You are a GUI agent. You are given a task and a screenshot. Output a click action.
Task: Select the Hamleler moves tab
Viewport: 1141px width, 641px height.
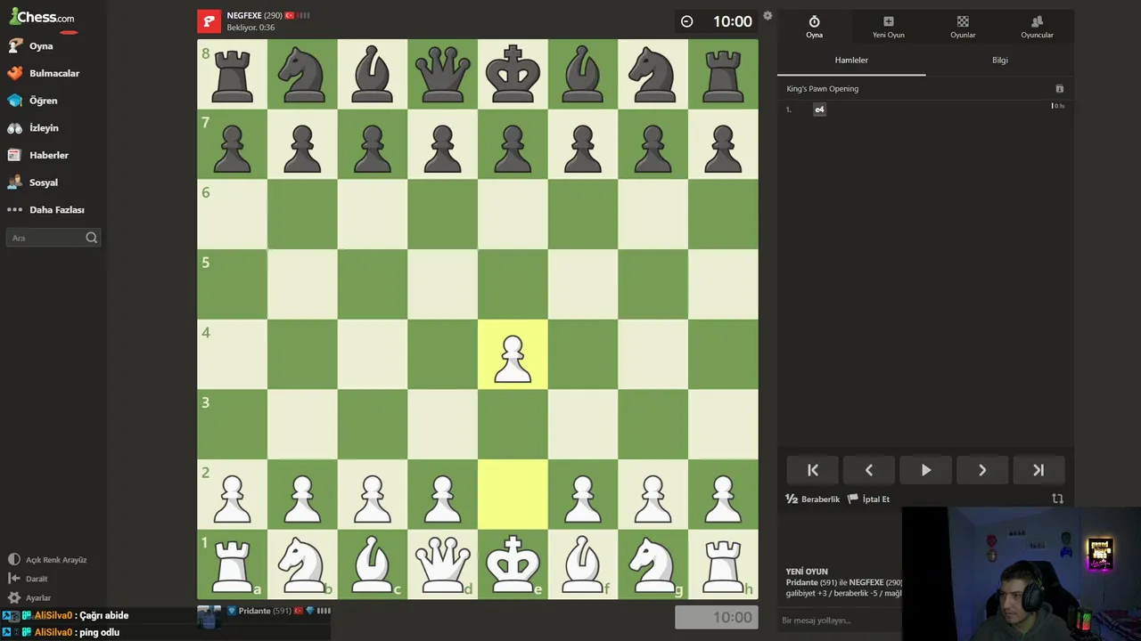[x=851, y=60]
